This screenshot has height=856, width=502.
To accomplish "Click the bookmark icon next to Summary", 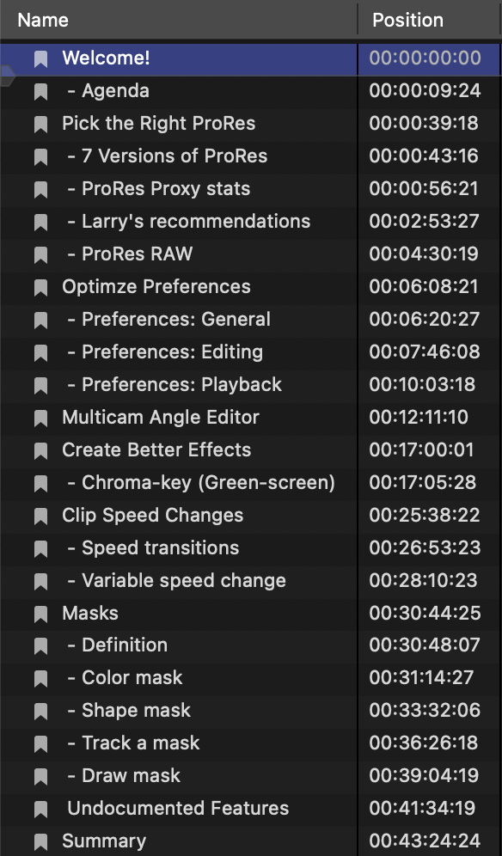I will 41,841.
